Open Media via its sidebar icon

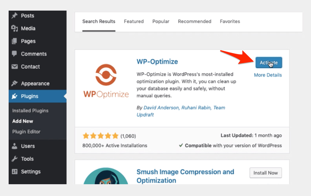click(x=15, y=28)
